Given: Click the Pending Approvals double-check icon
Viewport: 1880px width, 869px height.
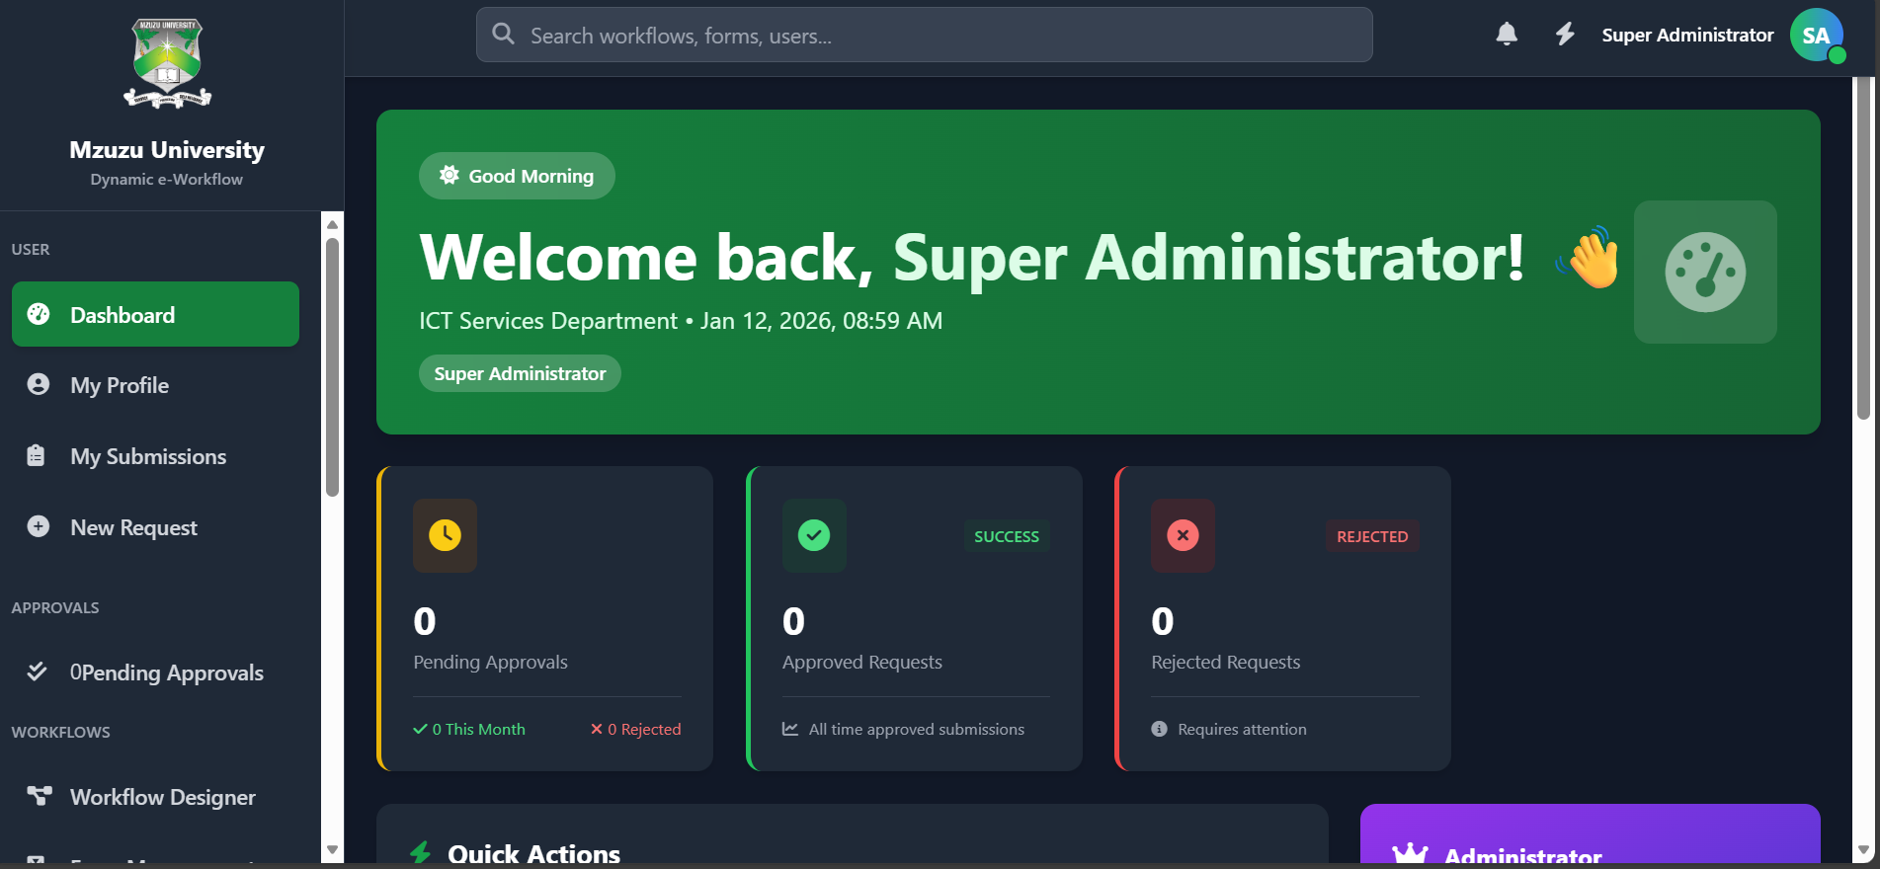Looking at the screenshot, I should click(x=37, y=671).
